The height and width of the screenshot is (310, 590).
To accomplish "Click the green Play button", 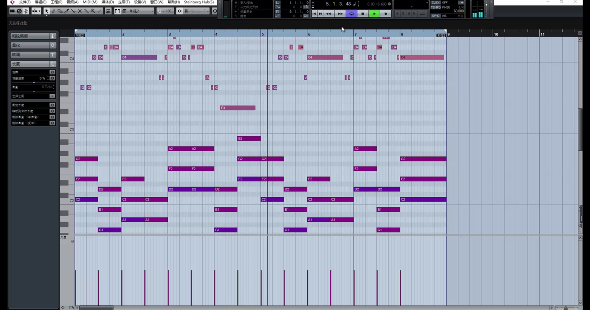I will click(374, 14).
